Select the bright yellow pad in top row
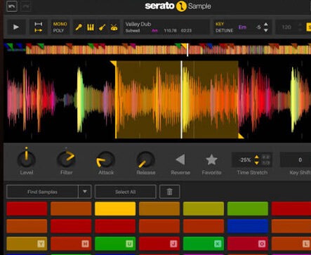Image resolution: width=311 pixels, height=255 pixels. 115,209
